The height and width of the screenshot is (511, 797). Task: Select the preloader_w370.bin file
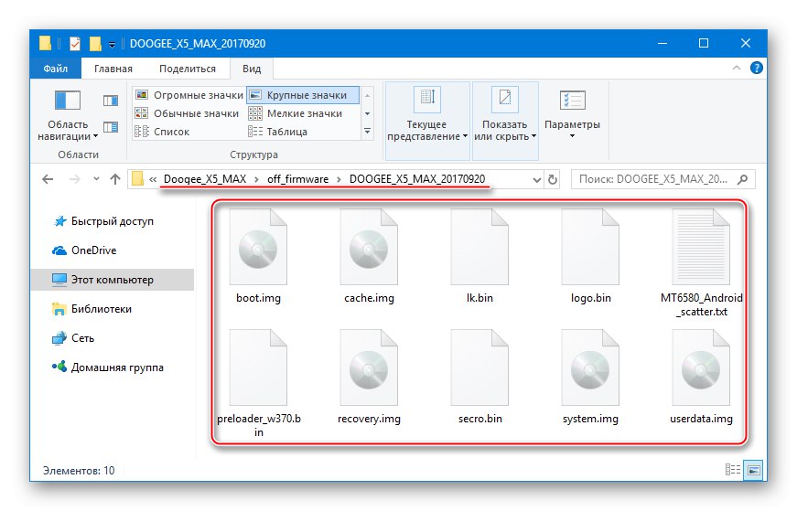pos(258,384)
